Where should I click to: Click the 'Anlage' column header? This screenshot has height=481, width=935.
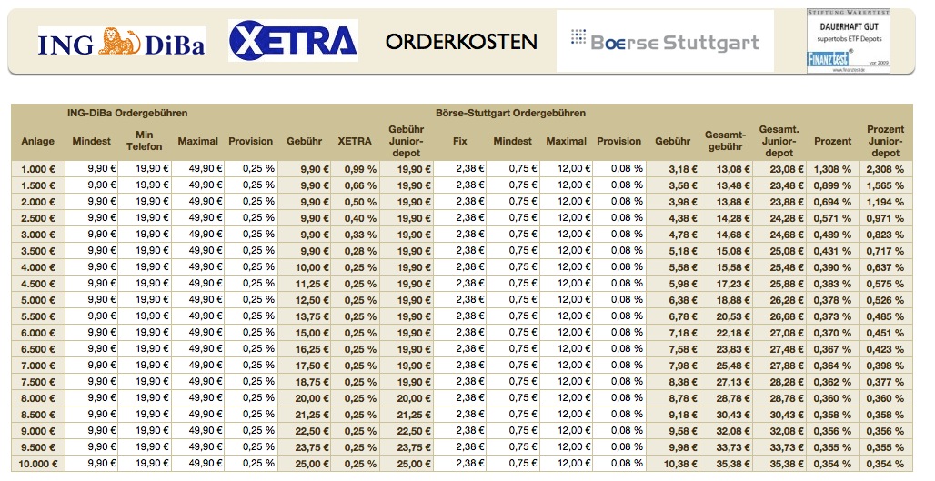coord(37,141)
